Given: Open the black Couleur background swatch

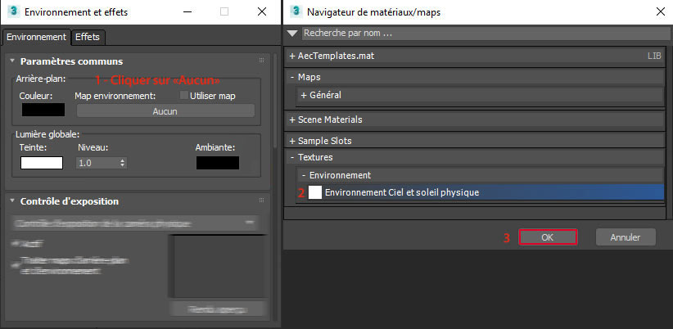Looking at the screenshot, I should (43, 110).
